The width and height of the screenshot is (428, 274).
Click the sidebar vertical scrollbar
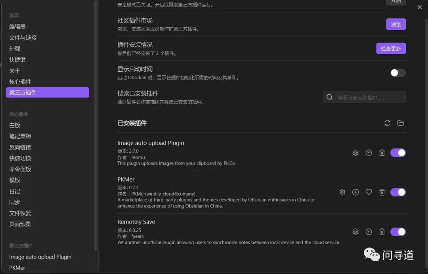click(96, 126)
